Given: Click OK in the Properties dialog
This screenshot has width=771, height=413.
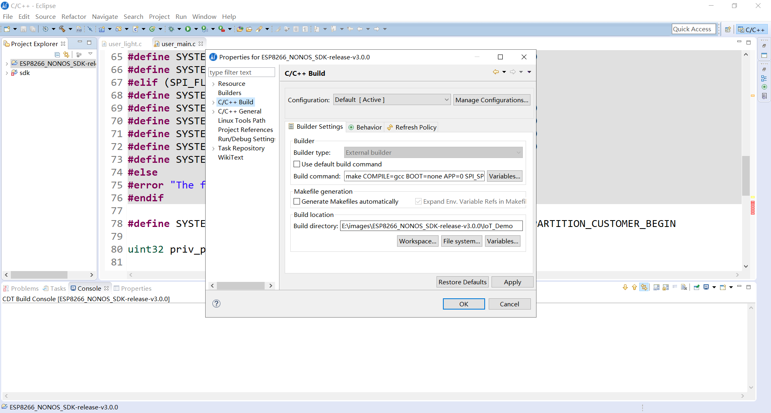Looking at the screenshot, I should (464, 304).
